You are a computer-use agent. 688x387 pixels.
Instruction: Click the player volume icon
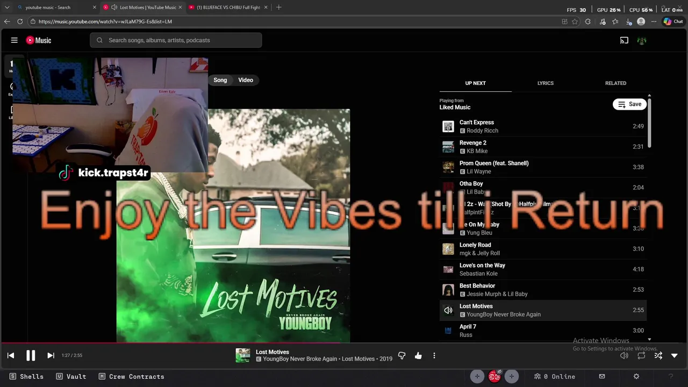tap(624, 355)
